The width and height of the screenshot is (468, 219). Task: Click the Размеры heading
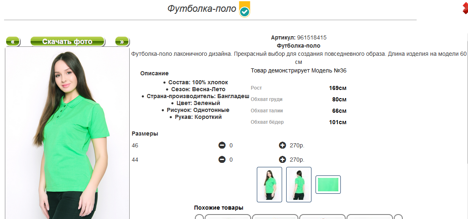coord(145,134)
